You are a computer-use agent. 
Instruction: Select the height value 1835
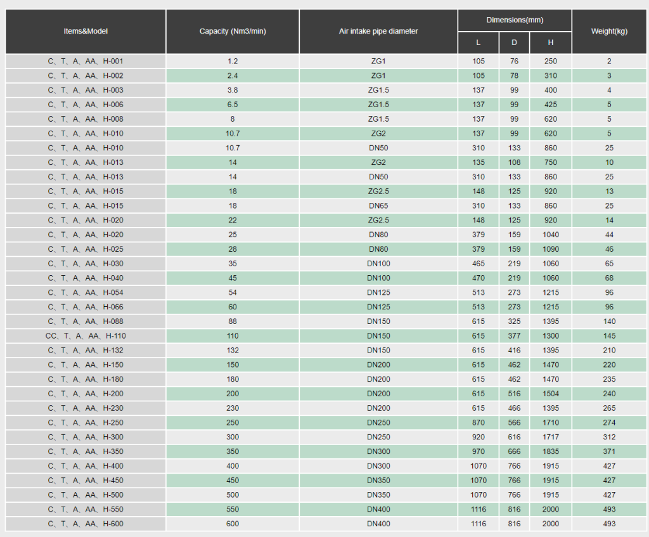[551, 451]
